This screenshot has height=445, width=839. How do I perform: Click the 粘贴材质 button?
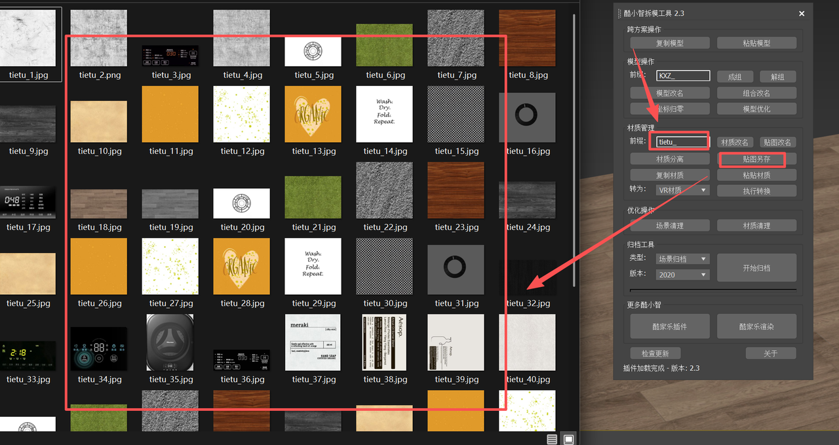(756, 175)
